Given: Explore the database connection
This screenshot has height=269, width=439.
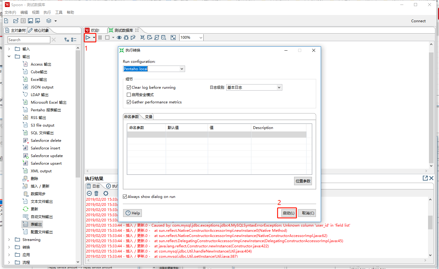Looking at the screenshot, I should pos(164,38).
